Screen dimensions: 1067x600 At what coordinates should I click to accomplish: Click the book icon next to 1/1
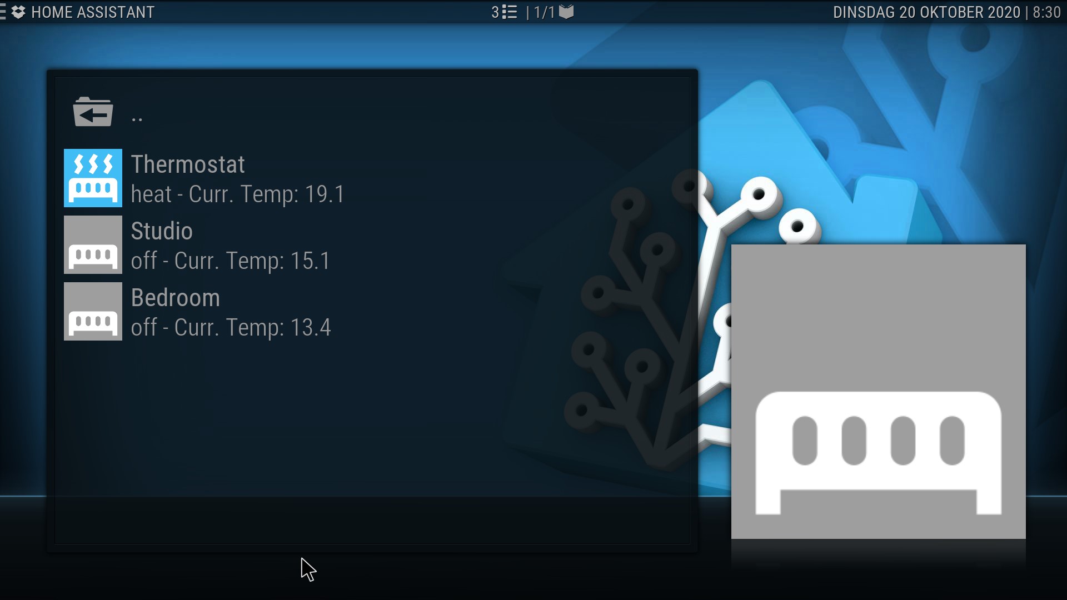pos(566,12)
